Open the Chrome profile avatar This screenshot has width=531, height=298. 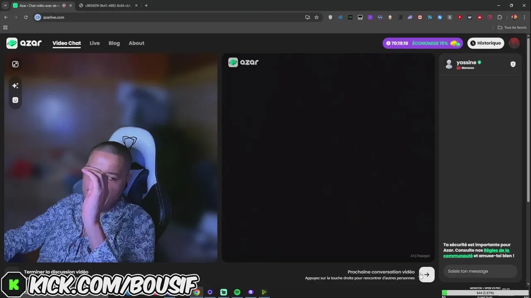[514, 17]
